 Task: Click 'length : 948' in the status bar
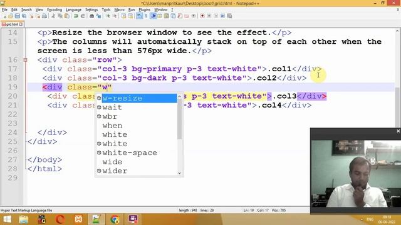point(188,211)
